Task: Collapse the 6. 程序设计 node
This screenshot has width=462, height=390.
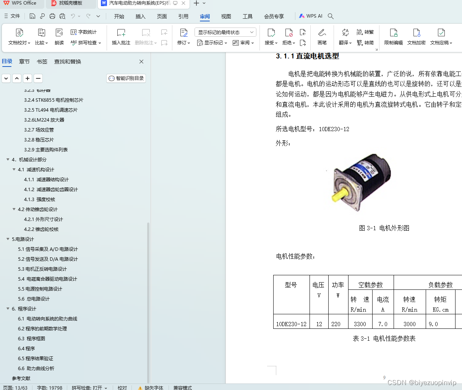Action: point(8,309)
